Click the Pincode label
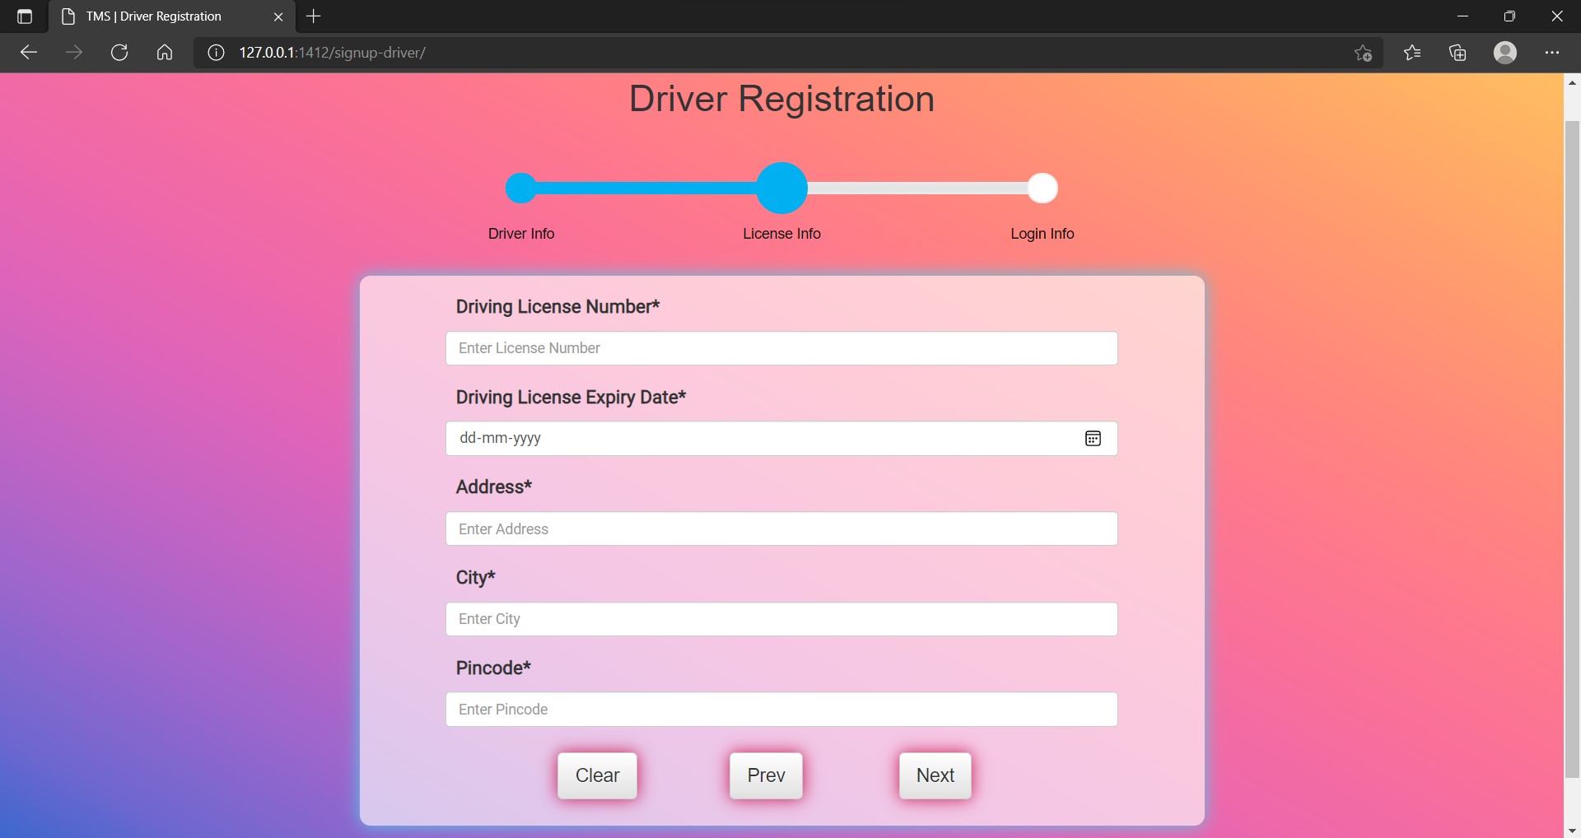This screenshot has height=838, width=1581. tap(493, 668)
